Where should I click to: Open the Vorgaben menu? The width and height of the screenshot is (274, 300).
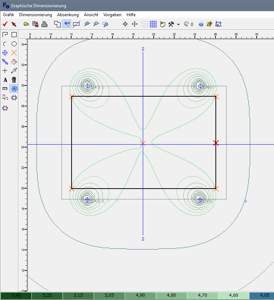(112, 15)
